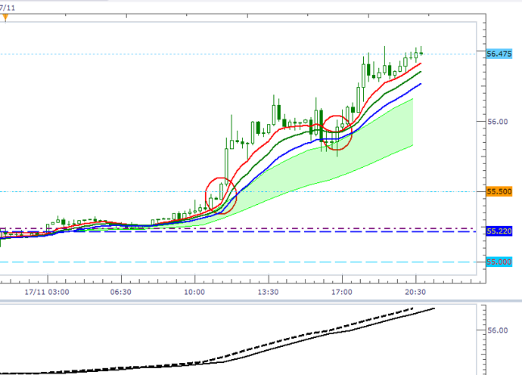Click the 17/11 03:00 time axis label
The width and height of the screenshot is (522, 375).
47,292
